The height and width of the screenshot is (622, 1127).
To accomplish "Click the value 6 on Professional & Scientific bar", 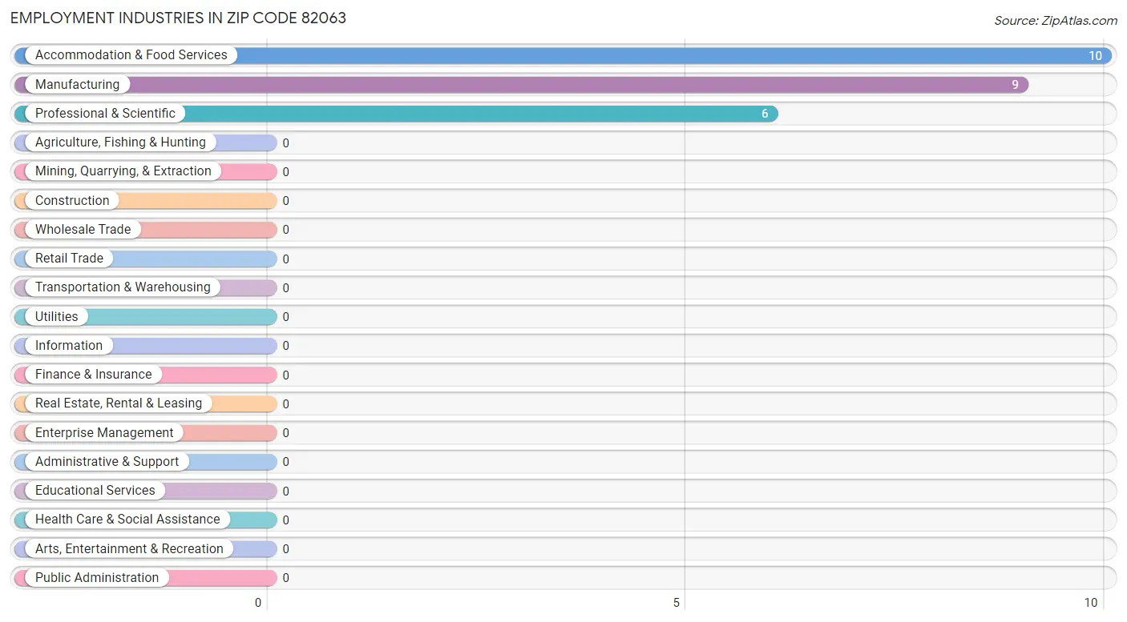I will click(x=765, y=114).
